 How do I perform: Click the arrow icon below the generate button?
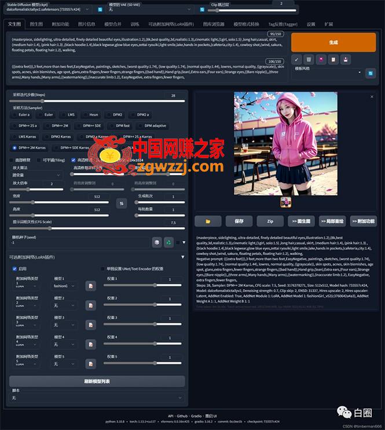tap(296, 60)
